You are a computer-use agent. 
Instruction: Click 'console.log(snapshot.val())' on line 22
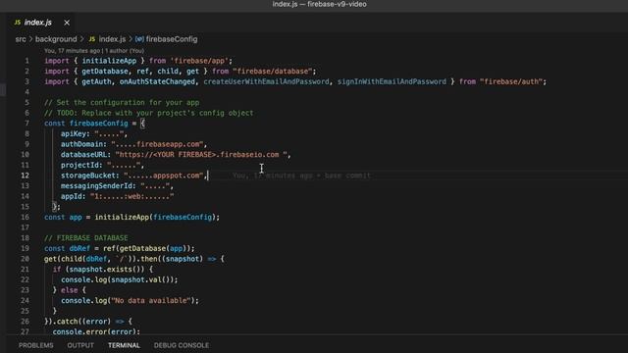(118, 279)
